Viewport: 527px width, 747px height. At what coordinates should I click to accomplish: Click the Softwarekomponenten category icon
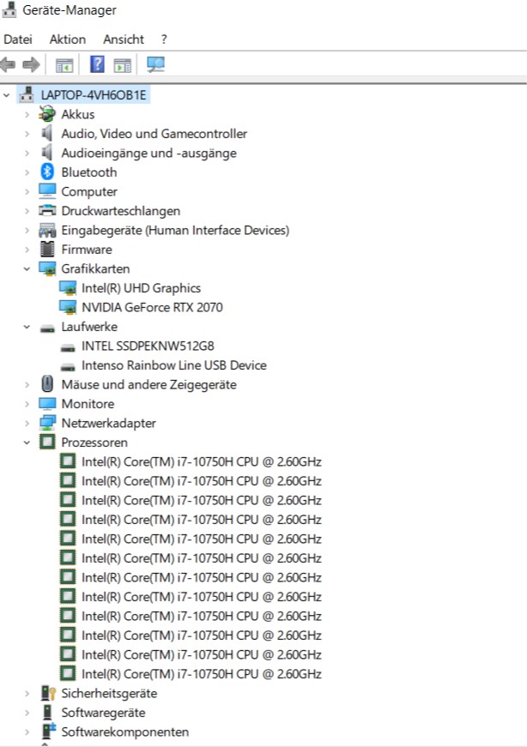coord(48,732)
